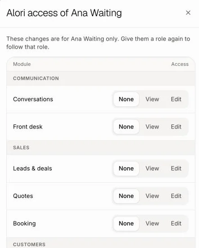The width and height of the screenshot is (199, 248).
Task: Click the Access column header
Action: coord(180,64)
